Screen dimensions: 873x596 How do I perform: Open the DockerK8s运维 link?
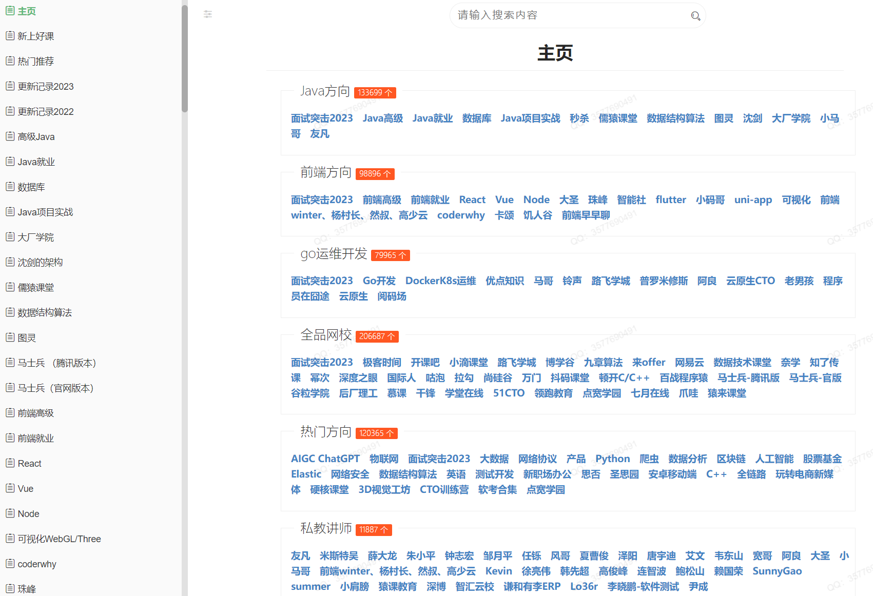point(441,281)
